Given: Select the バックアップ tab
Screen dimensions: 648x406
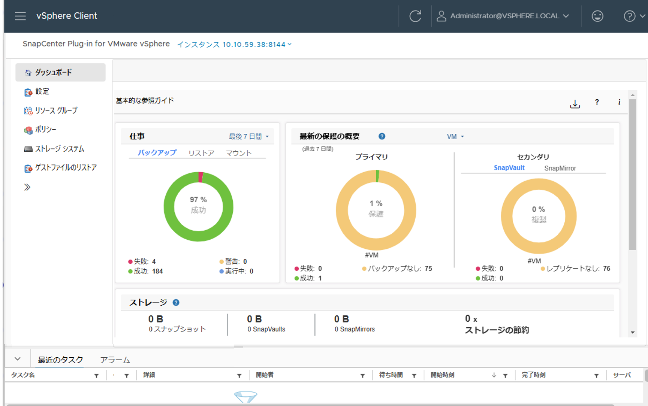Looking at the screenshot, I should click(157, 153).
